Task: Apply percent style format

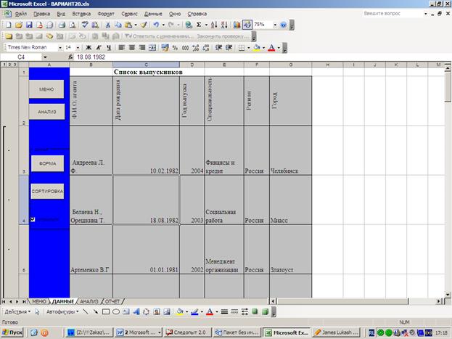Action: (175, 48)
